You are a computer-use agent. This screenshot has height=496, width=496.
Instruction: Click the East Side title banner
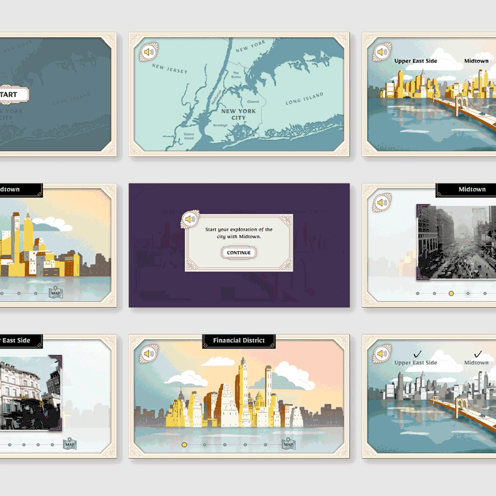coord(21,340)
